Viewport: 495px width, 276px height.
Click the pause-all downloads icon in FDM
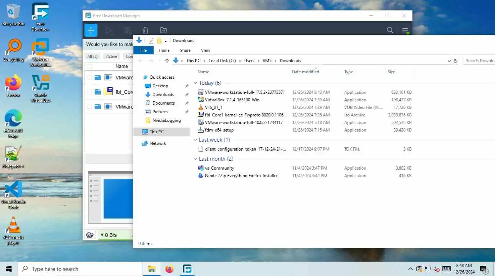click(x=127, y=31)
